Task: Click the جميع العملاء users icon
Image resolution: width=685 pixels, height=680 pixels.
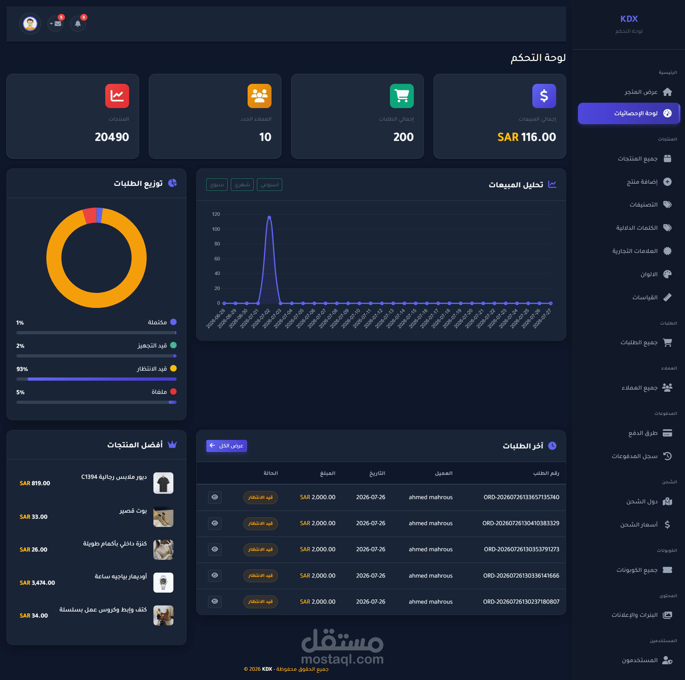Action: click(x=667, y=387)
